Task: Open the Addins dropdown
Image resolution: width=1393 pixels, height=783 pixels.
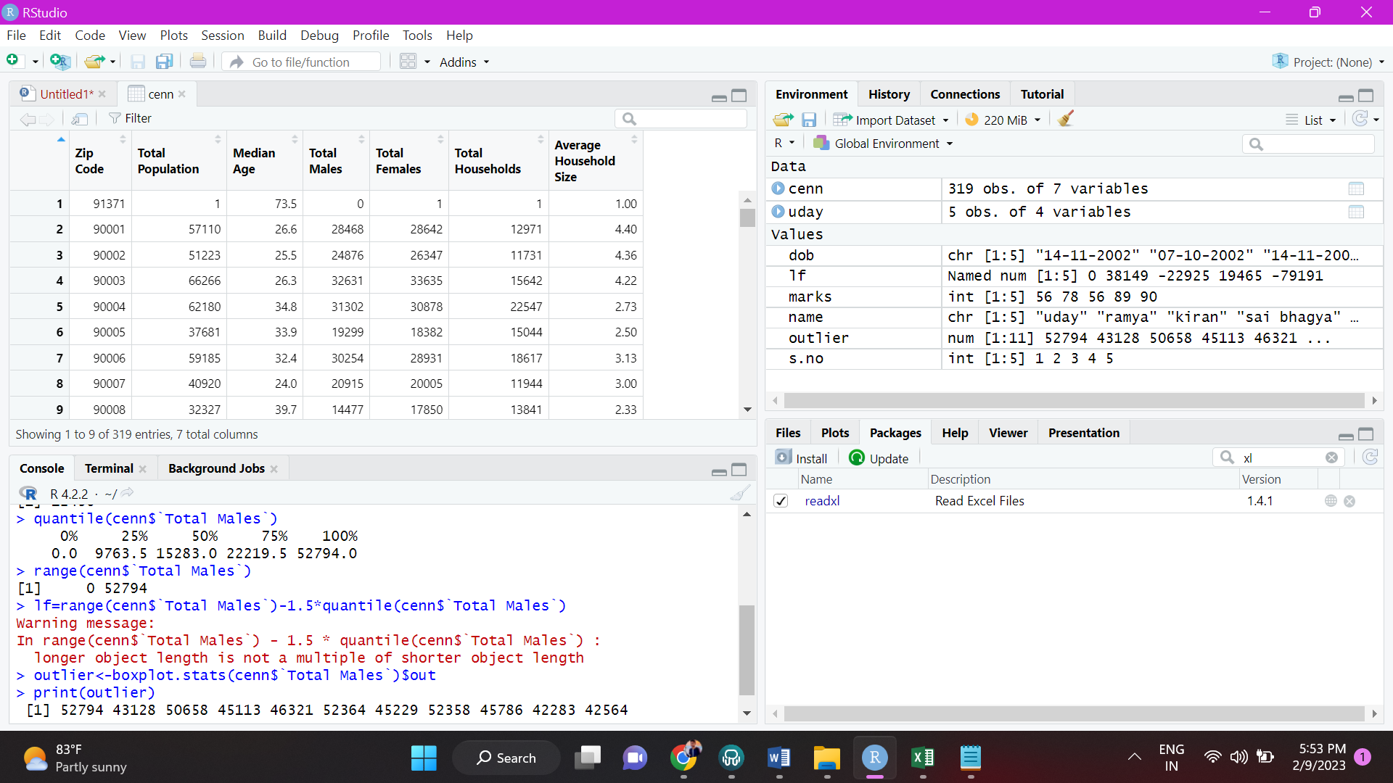Action: (464, 62)
